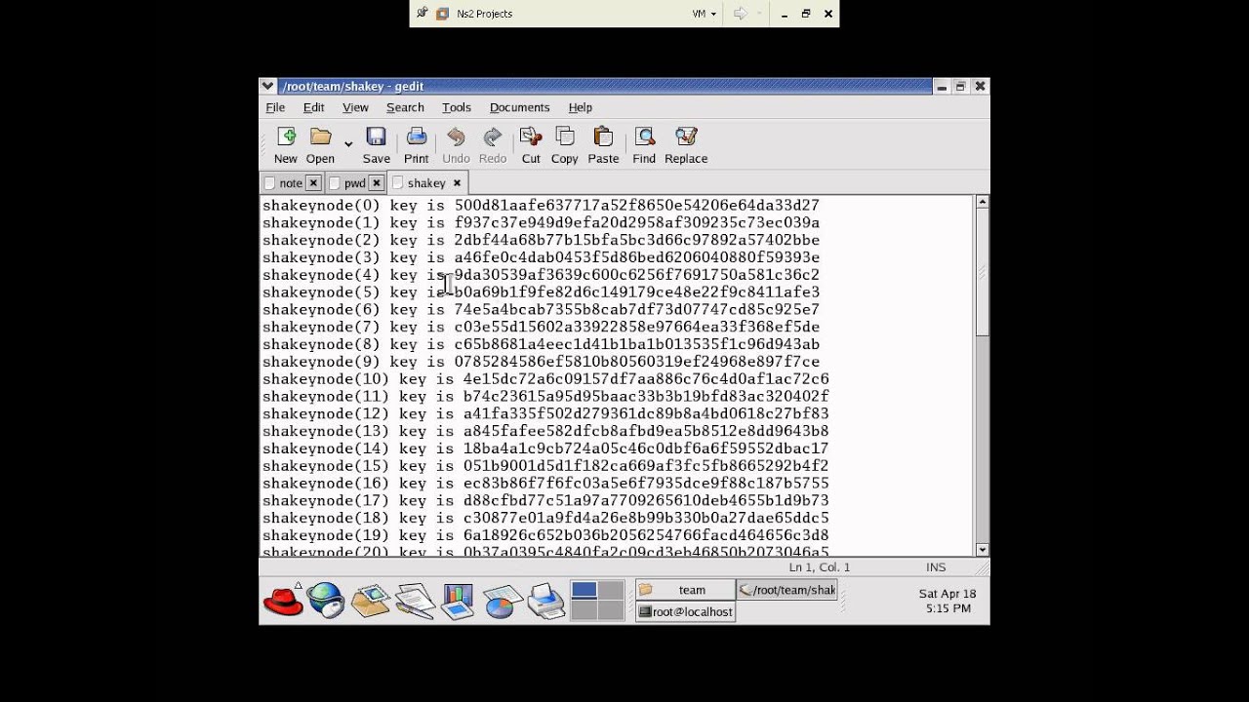
Task: Open the gedit window menu arrow
Action: coord(268,86)
